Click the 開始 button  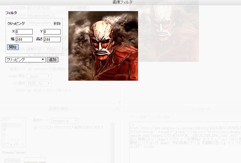13,47
